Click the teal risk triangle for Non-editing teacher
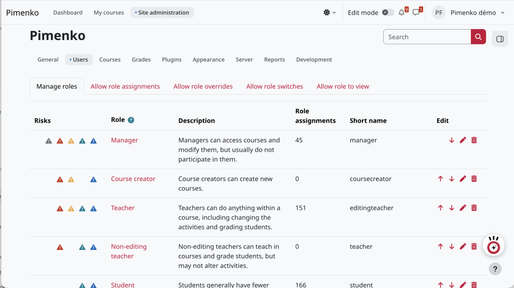This screenshot has width=514, height=288. pyautogui.click(x=82, y=247)
